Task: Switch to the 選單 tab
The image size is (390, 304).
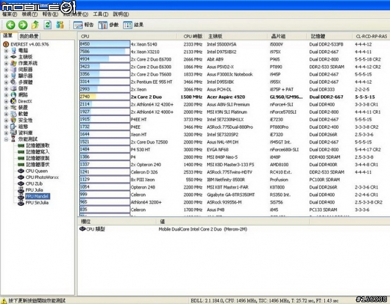Action: point(8,35)
